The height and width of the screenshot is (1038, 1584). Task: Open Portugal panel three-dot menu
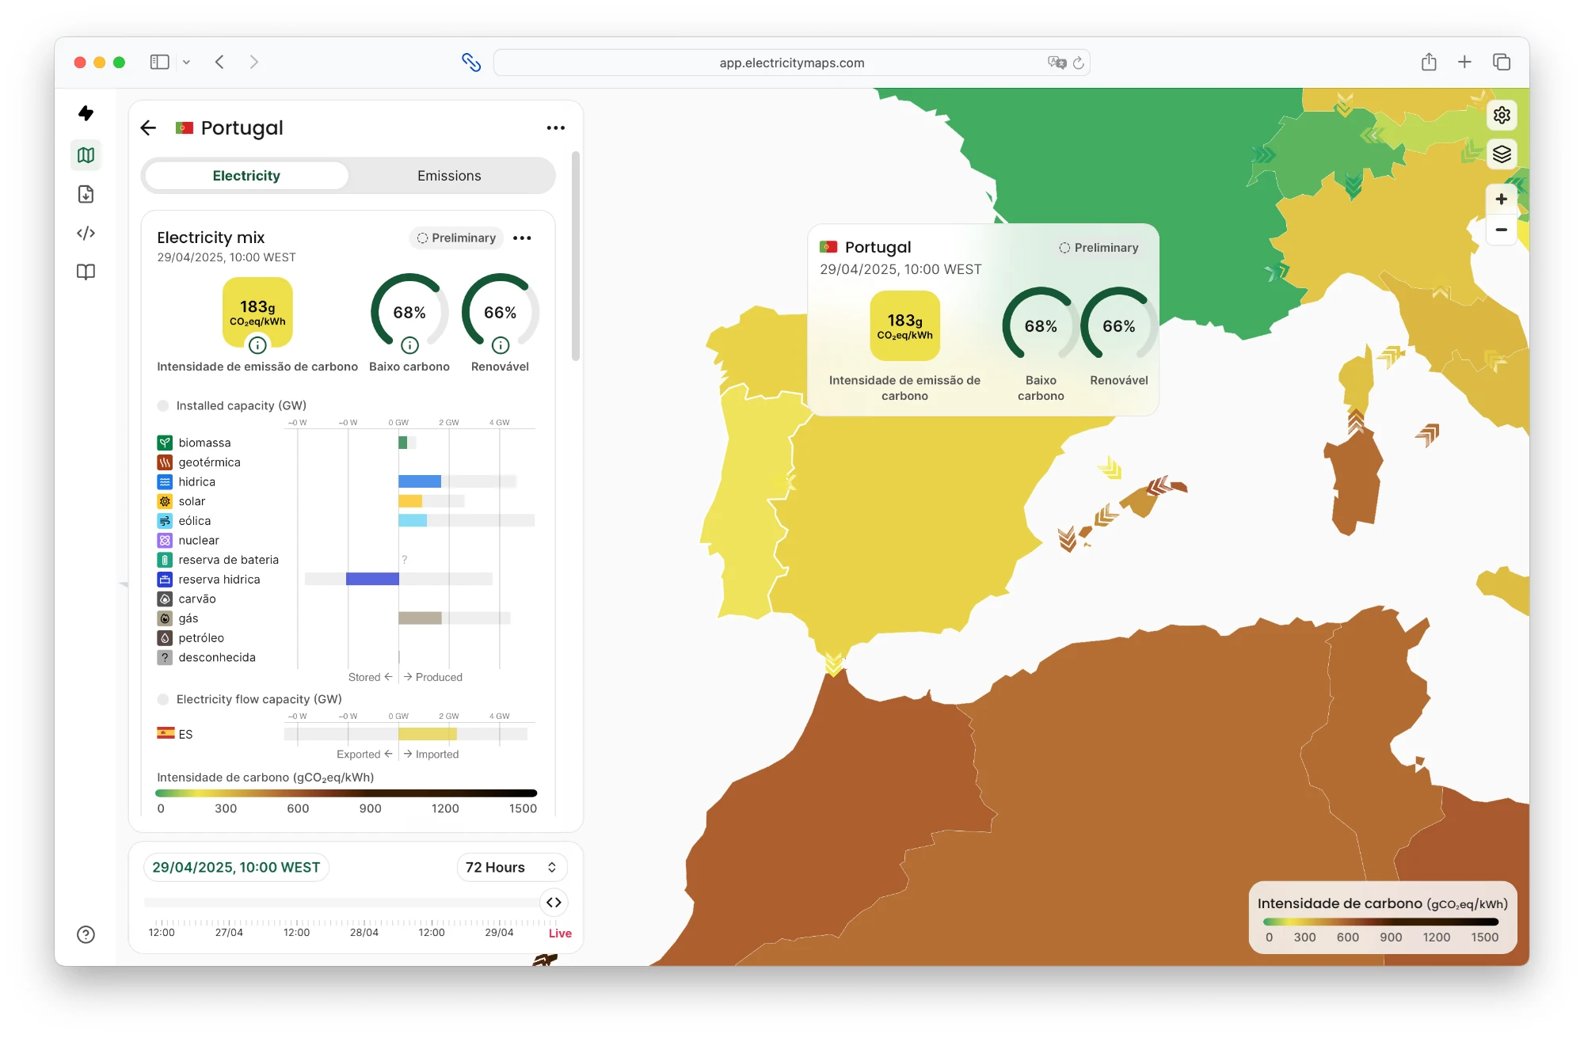click(555, 127)
